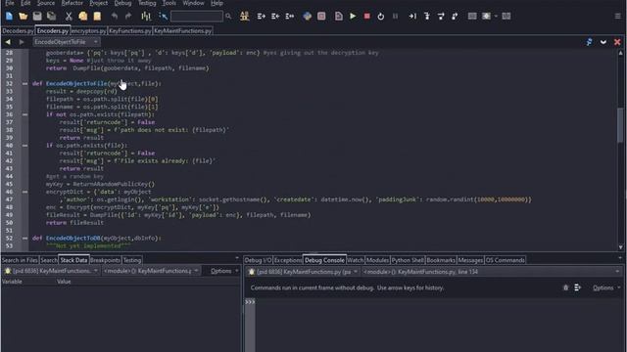Open Debug Console Options menu

tap(605, 287)
